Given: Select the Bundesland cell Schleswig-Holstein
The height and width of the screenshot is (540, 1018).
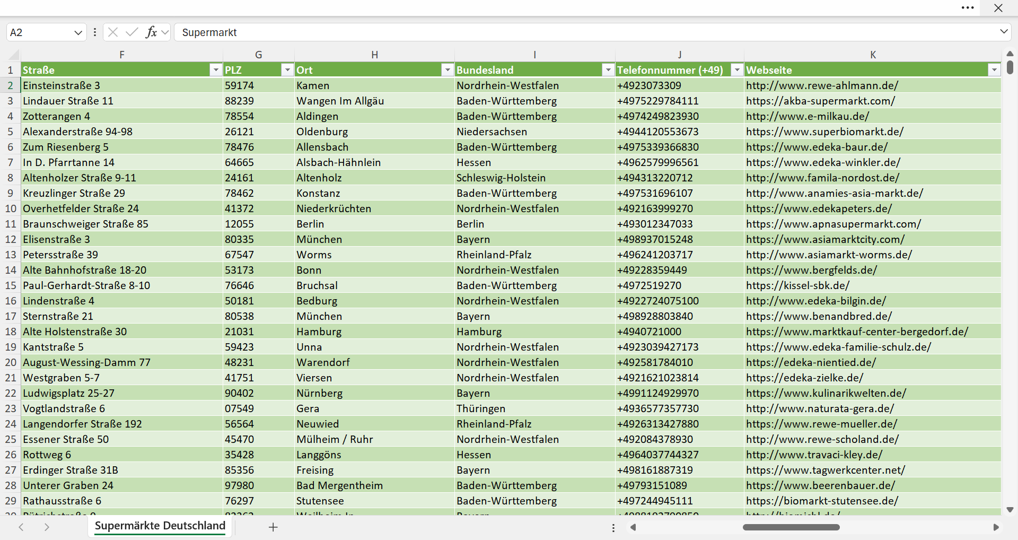Looking at the screenshot, I should pos(535,178).
